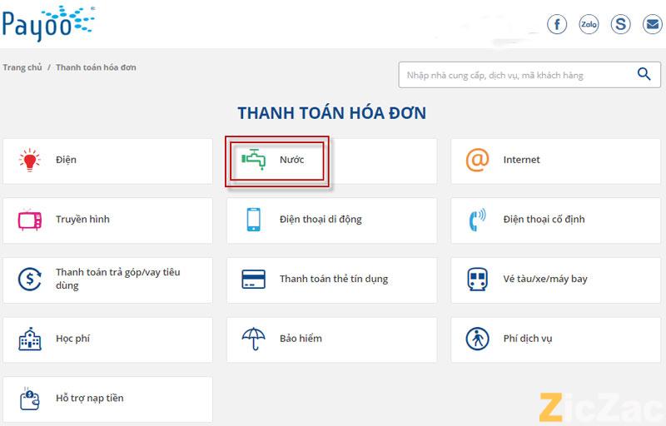Click the email envelope icon
Image resolution: width=666 pixels, height=426 pixels.
point(653,24)
